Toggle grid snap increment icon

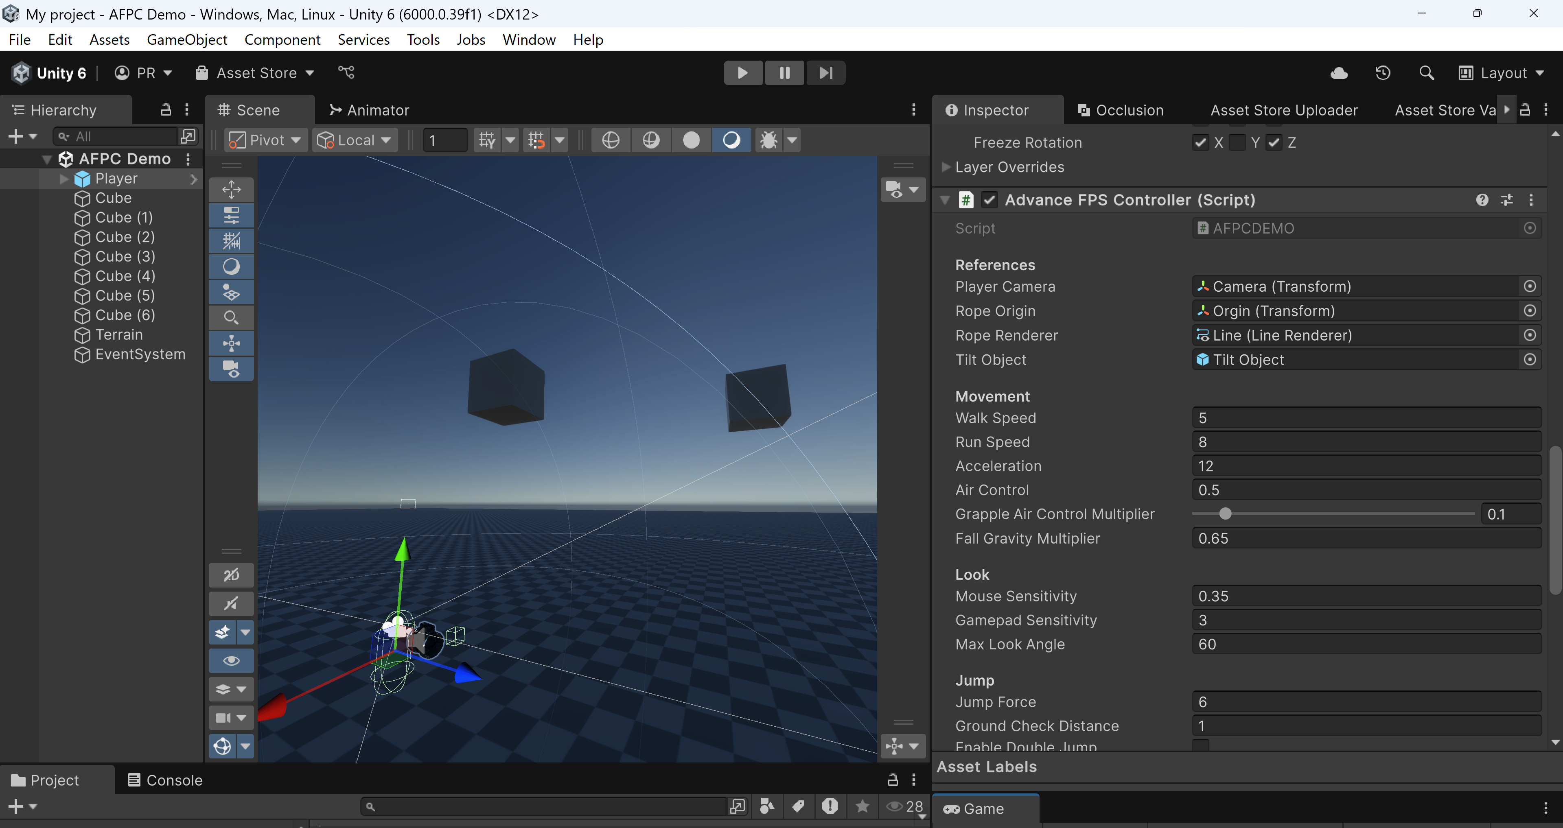536,140
